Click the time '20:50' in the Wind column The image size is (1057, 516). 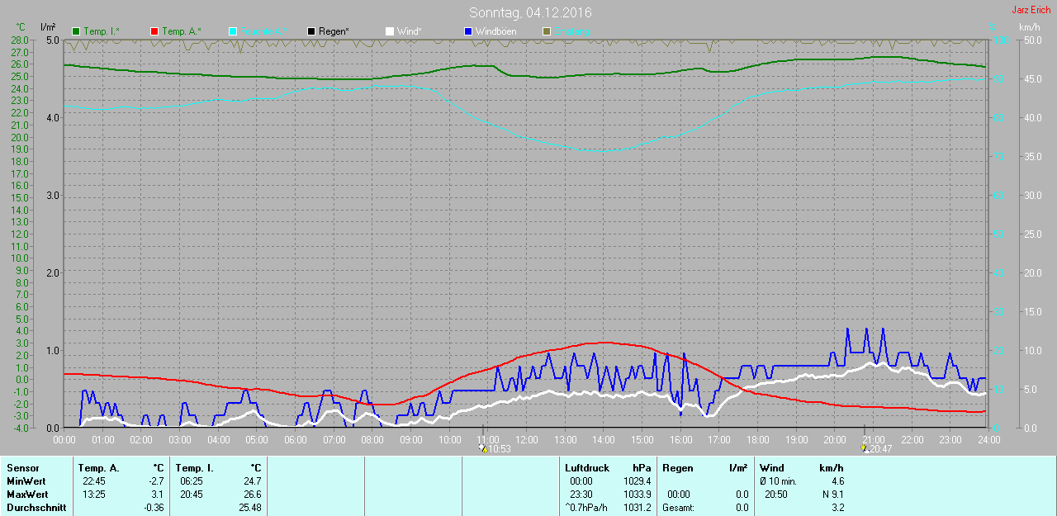[x=775, y=494]
